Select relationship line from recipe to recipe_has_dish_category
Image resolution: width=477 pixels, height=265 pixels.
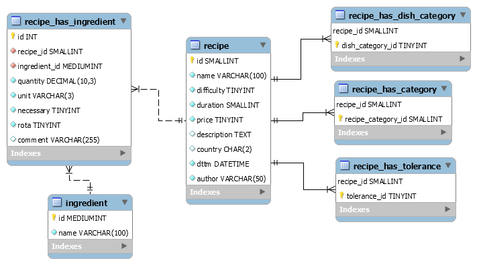301,59
